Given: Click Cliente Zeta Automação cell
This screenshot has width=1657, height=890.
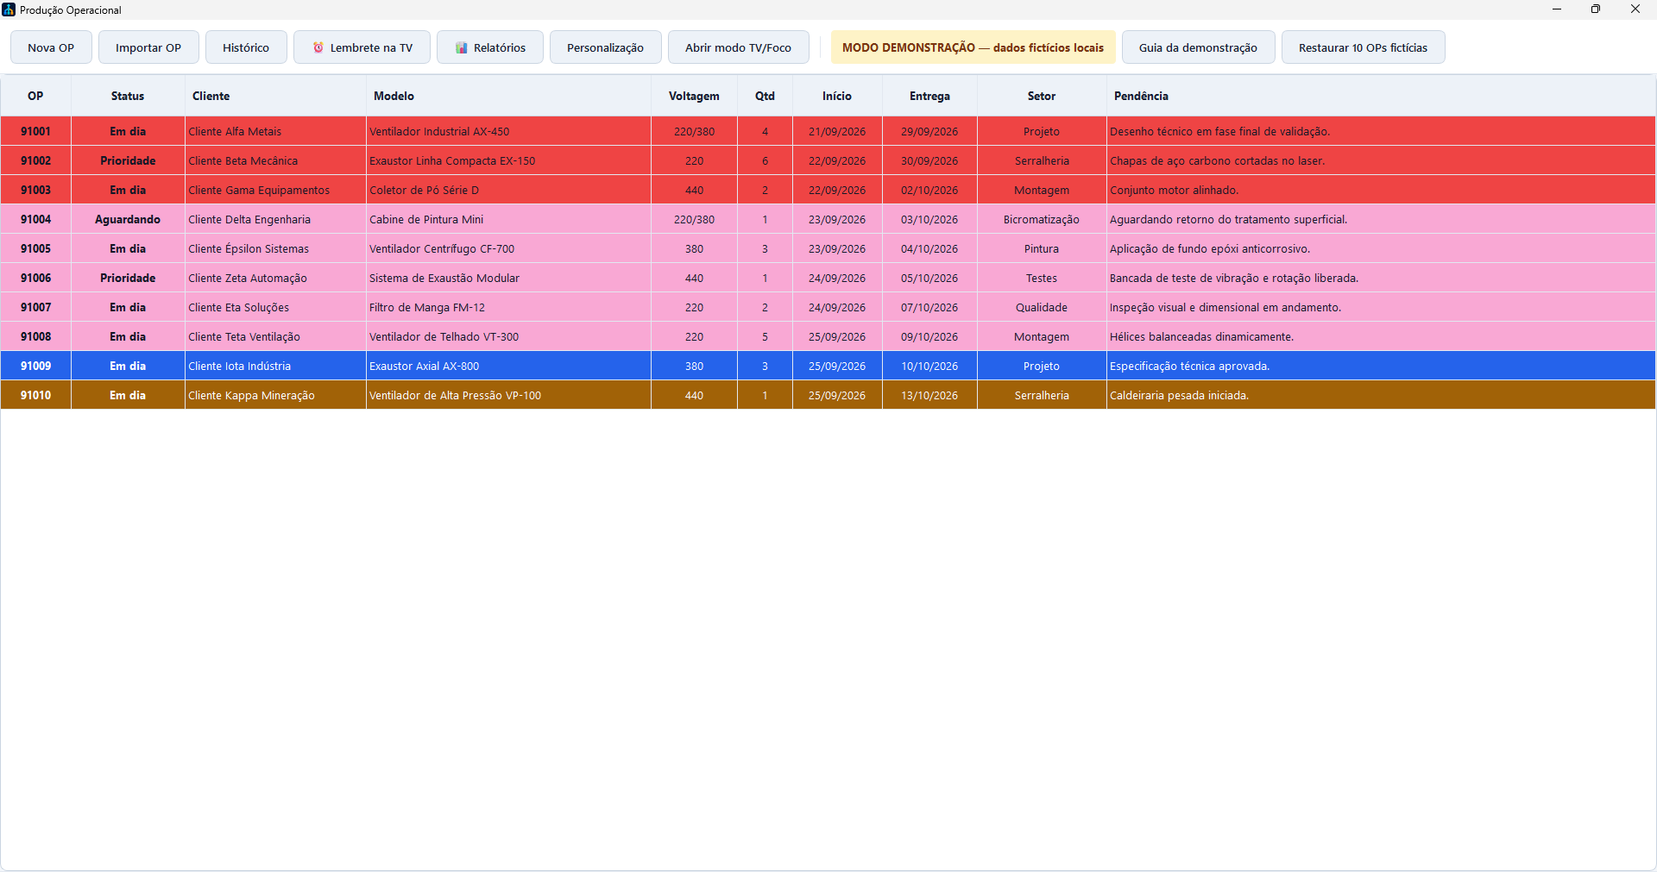Looking at the screenshot, I should coord(275,278).
